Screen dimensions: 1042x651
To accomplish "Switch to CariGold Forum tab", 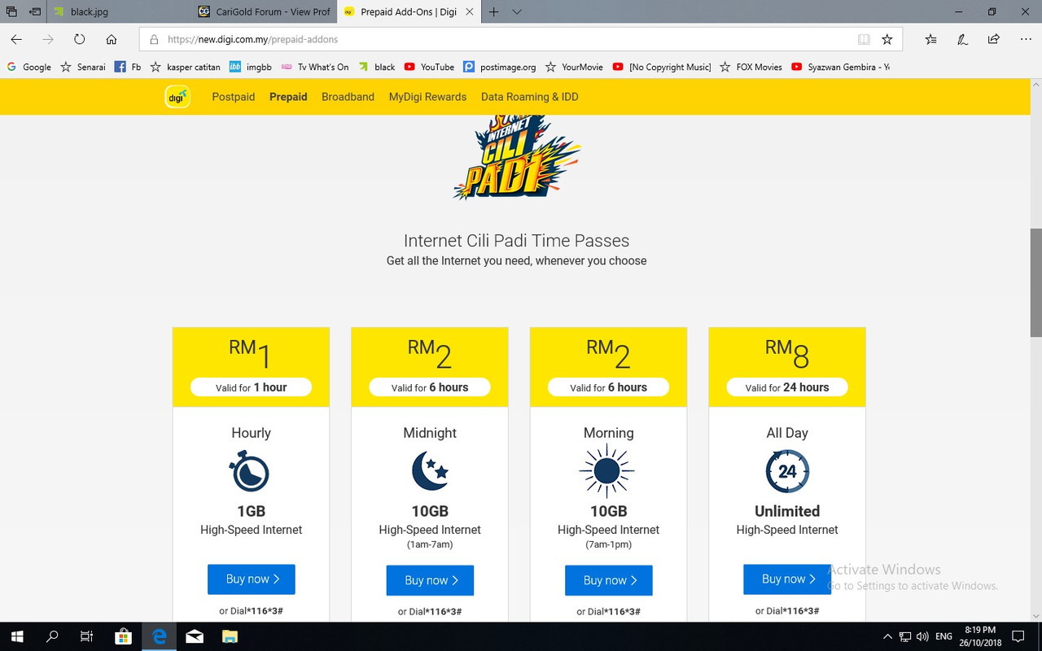I will 265,12.
